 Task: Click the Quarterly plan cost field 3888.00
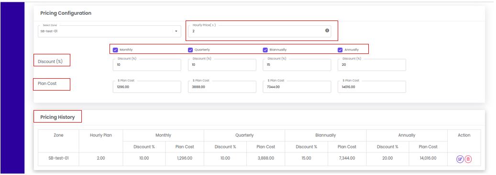pos(222,87)
